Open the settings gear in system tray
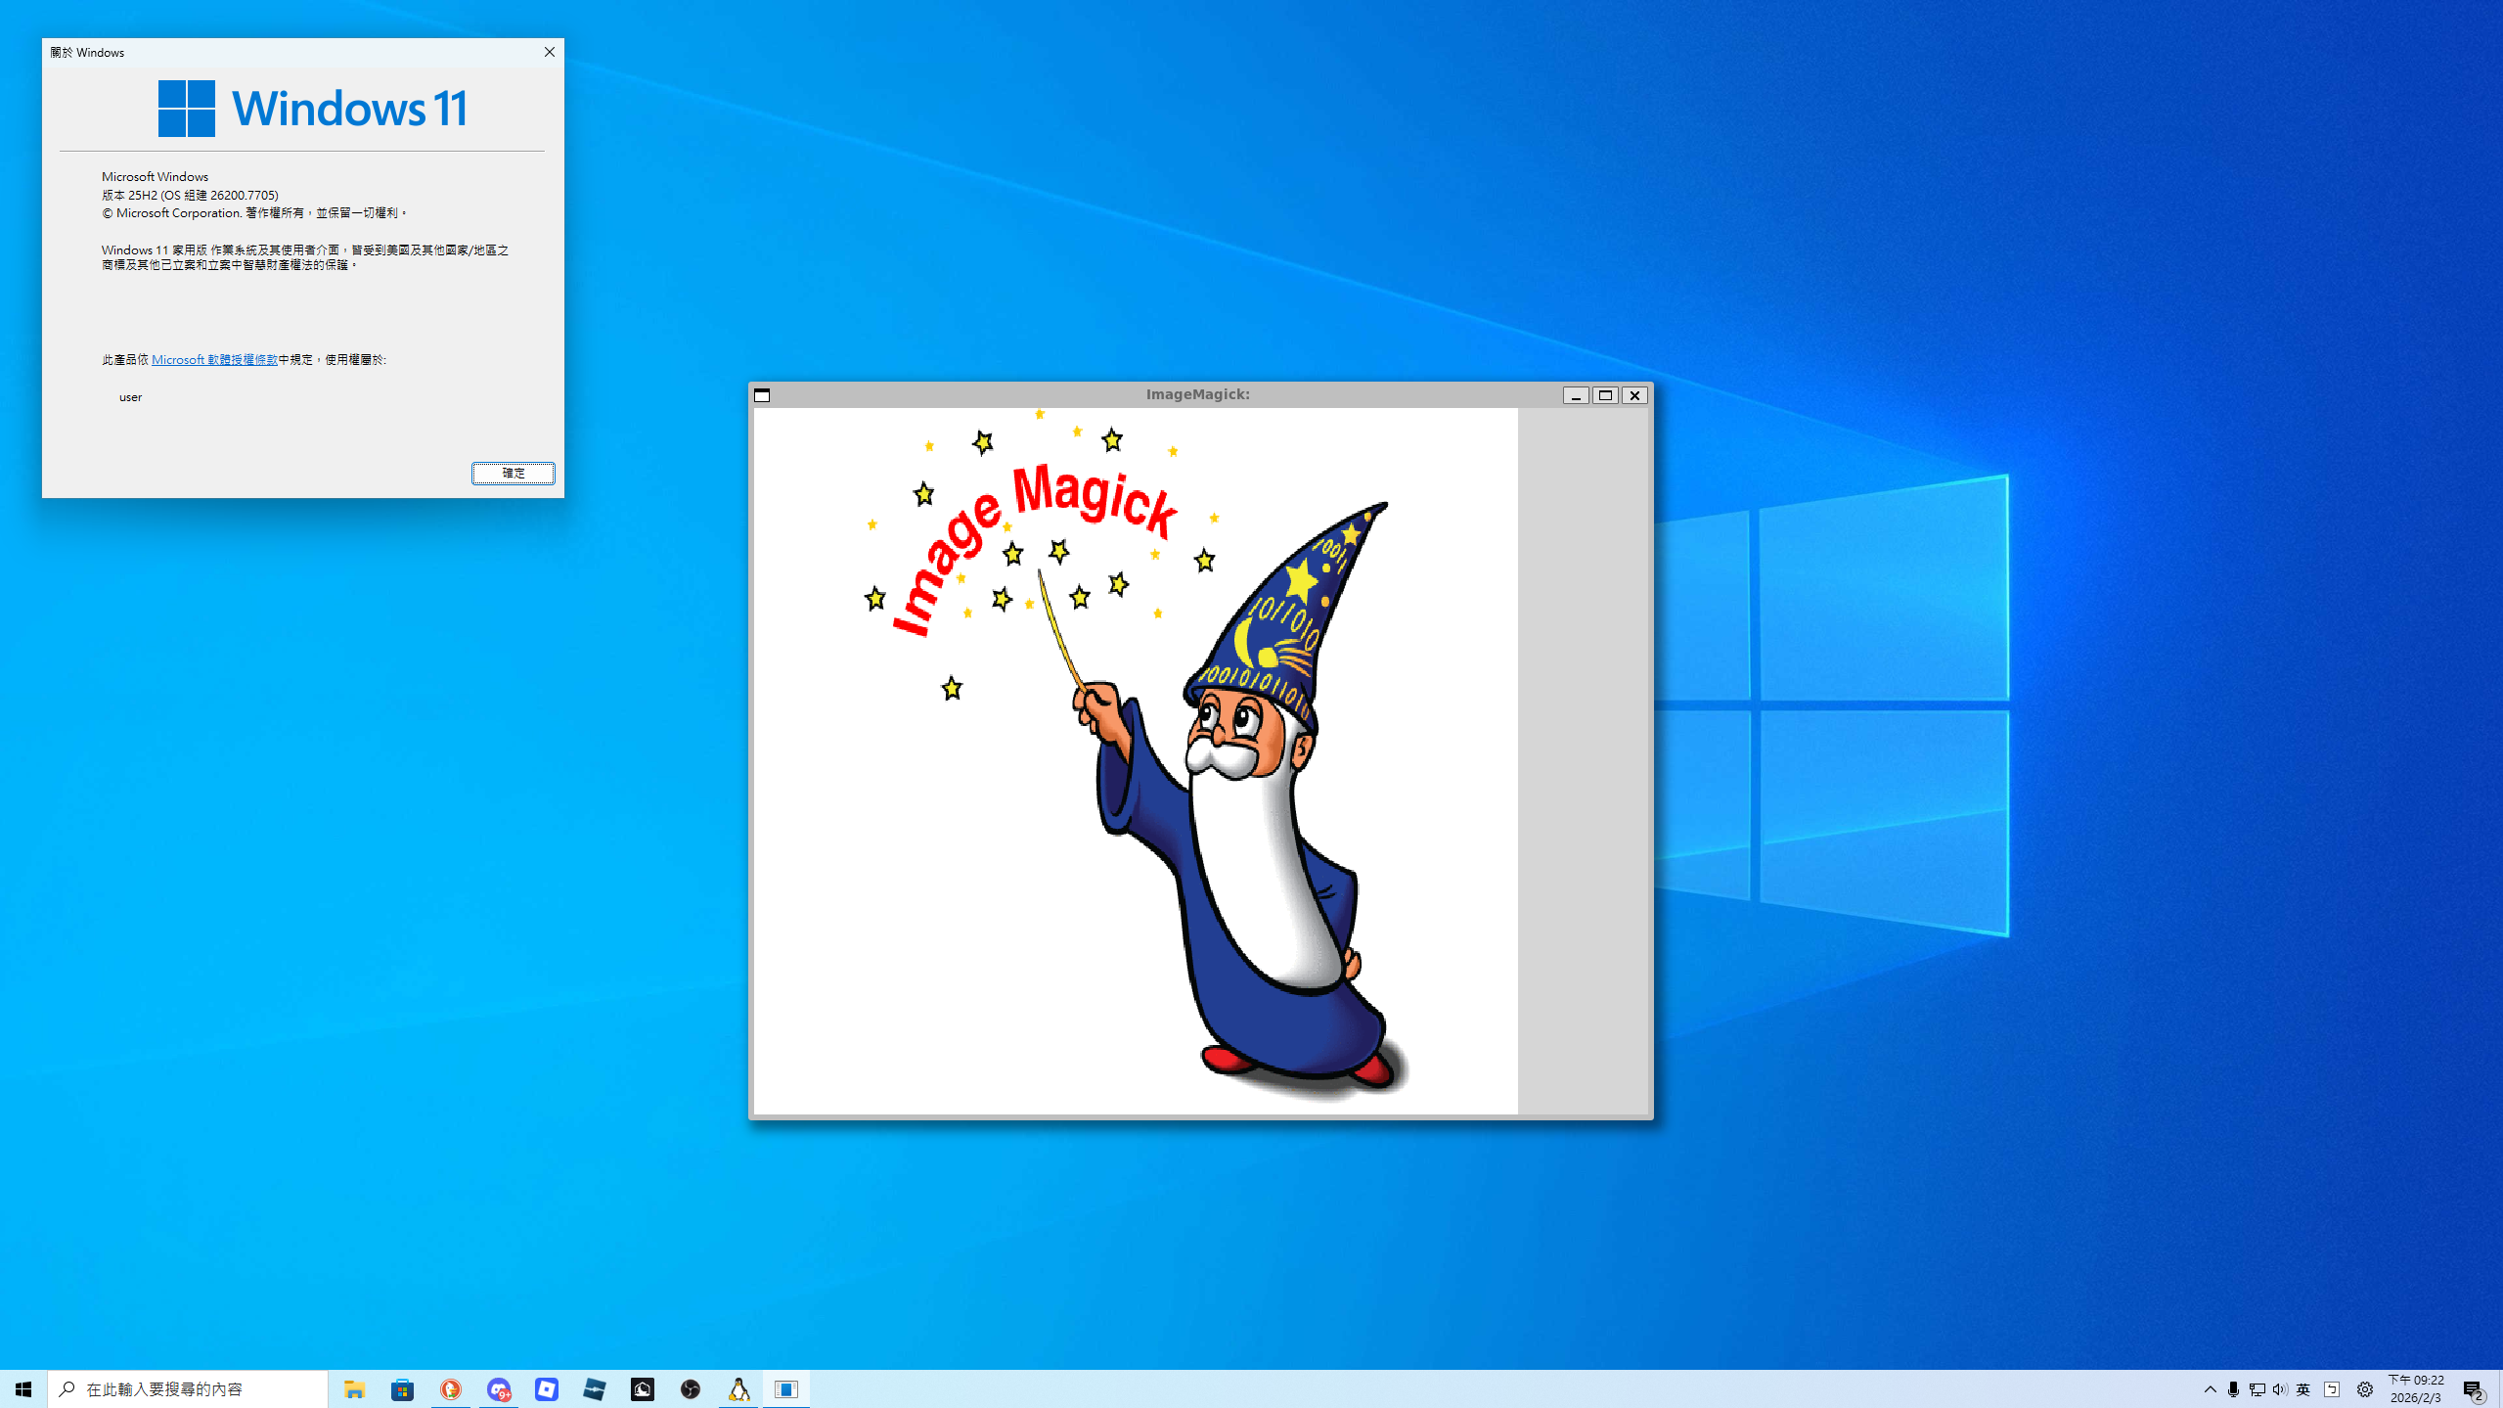The height and width of the screenshot is (1408, 2503). (x=2364, y=1388)
